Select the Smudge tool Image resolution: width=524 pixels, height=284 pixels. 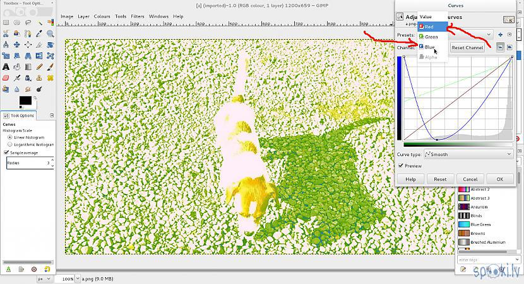point(28,89)
